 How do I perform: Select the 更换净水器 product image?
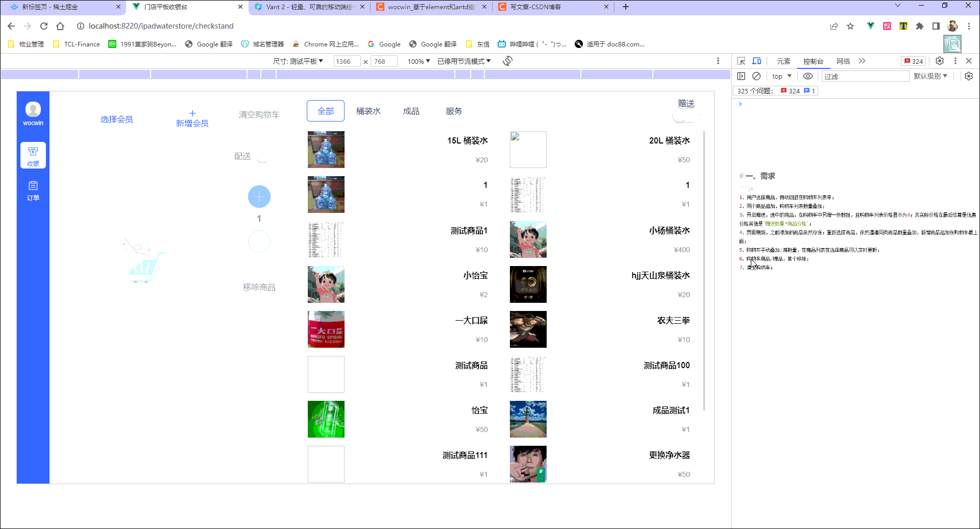point(528,464)
